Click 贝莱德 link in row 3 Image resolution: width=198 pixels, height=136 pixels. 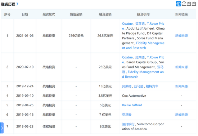pyautogui.click(x=127, y=86)
